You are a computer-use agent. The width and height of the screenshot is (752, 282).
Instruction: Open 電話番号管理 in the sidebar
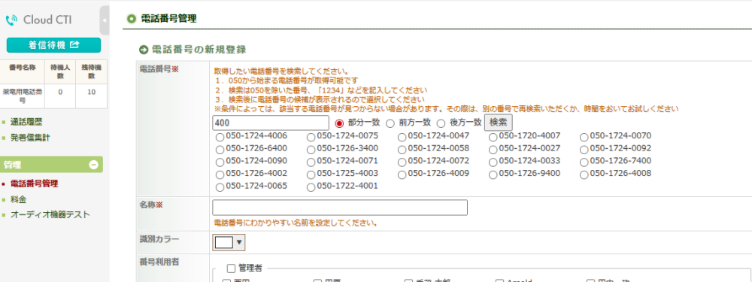point(35,183)
